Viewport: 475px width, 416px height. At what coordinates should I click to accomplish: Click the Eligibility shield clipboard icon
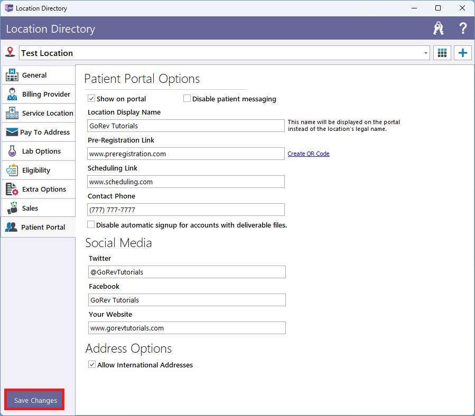pos(12,170)
